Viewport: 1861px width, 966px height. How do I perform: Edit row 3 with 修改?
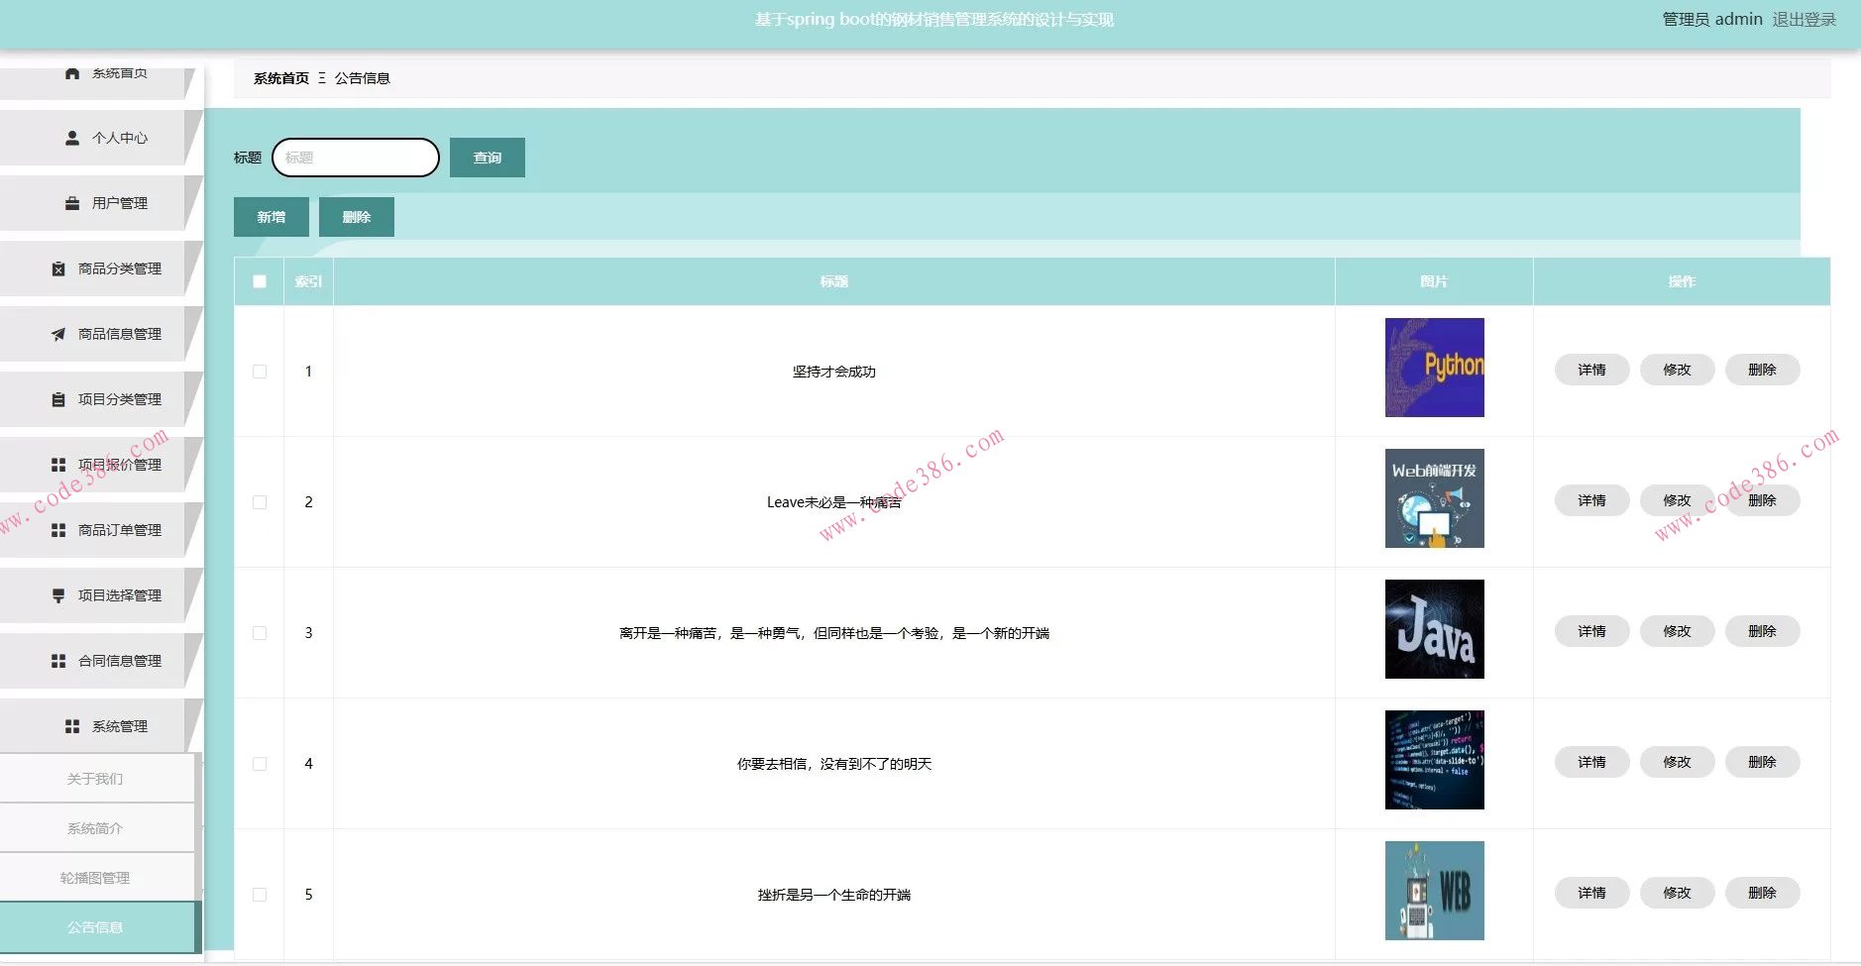1678,631
